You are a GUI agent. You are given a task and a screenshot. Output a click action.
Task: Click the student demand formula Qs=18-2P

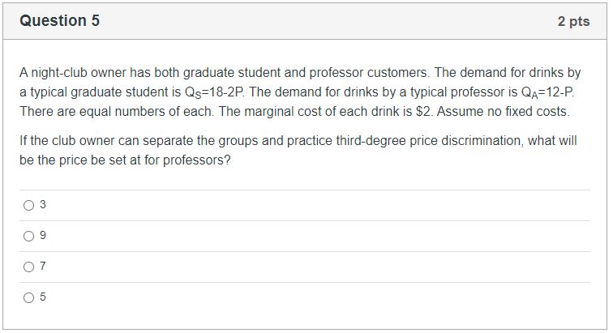[x=213, y=92]
